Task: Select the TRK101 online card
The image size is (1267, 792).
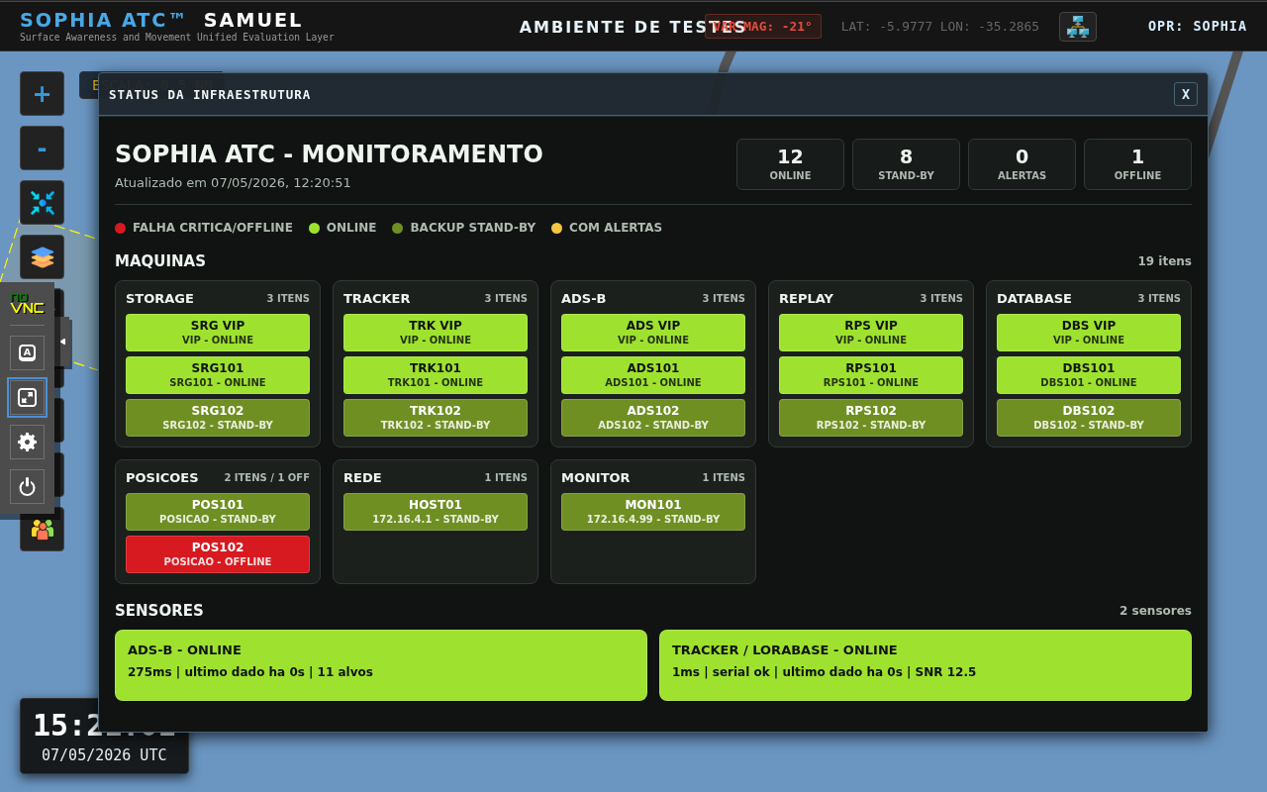Action: point(436,375)
